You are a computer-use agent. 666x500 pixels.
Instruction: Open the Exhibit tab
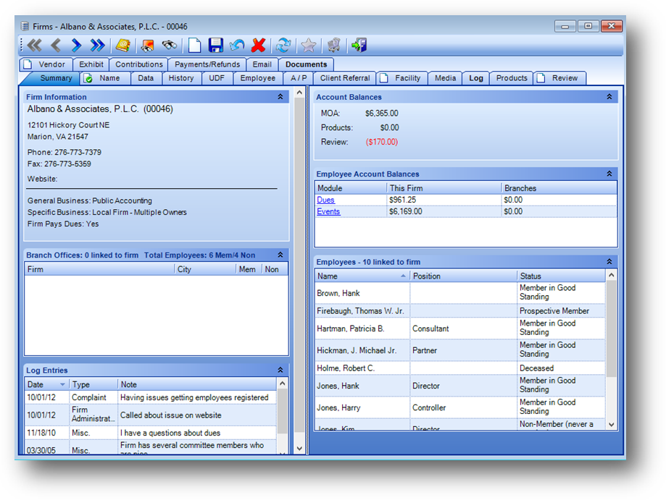(x=91, y=64)
